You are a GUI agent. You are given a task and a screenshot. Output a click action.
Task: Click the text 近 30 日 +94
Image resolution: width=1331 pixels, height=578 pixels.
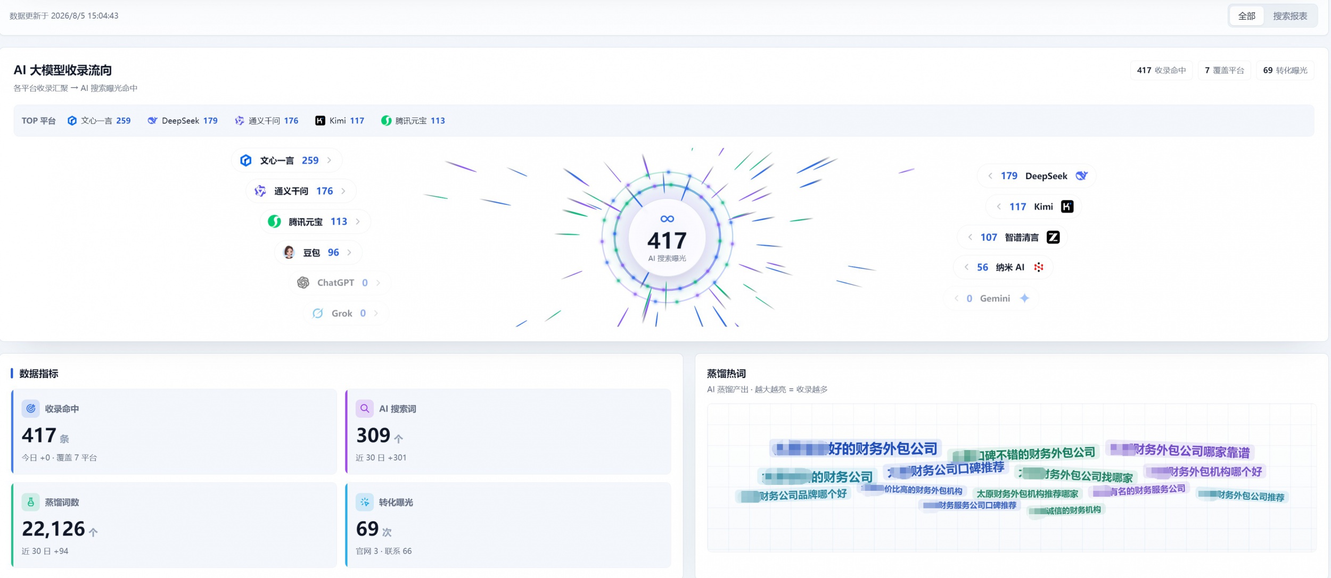point(45,551)
